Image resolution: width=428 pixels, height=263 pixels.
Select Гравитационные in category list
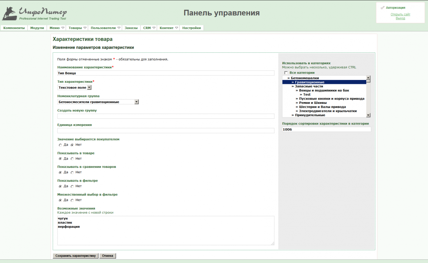(x=324, y=82)
